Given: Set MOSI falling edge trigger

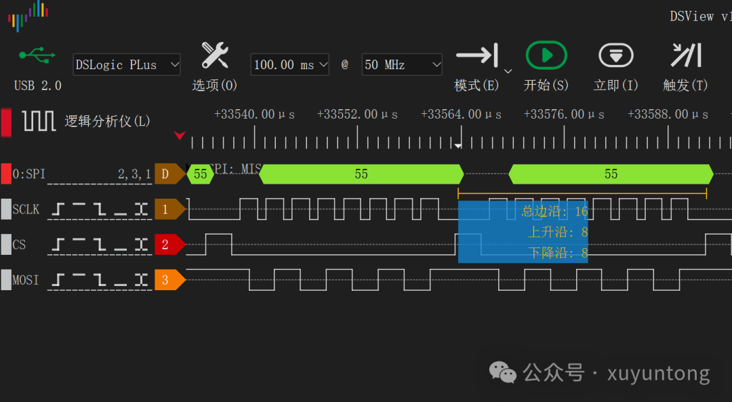Looking at the screenshot, I should [x=100, y=280].
